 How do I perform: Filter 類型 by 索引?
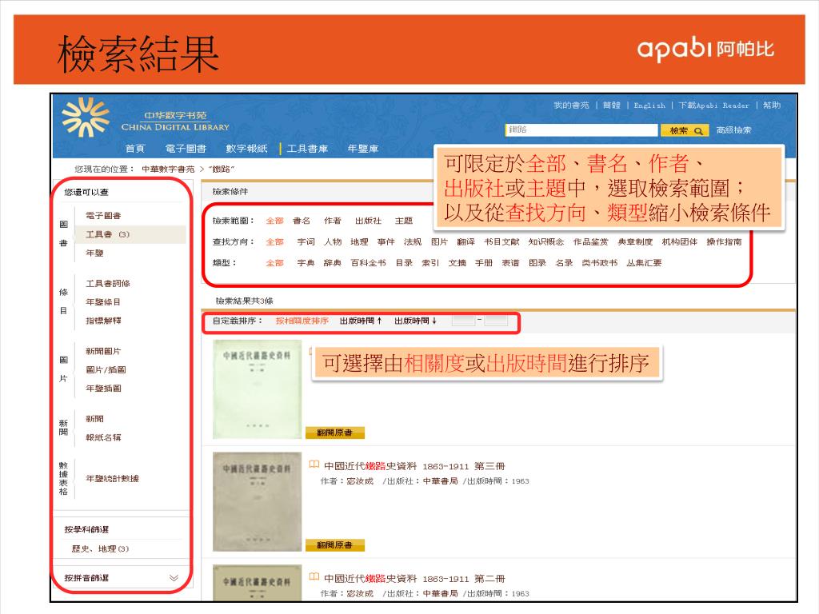[430, 262]
